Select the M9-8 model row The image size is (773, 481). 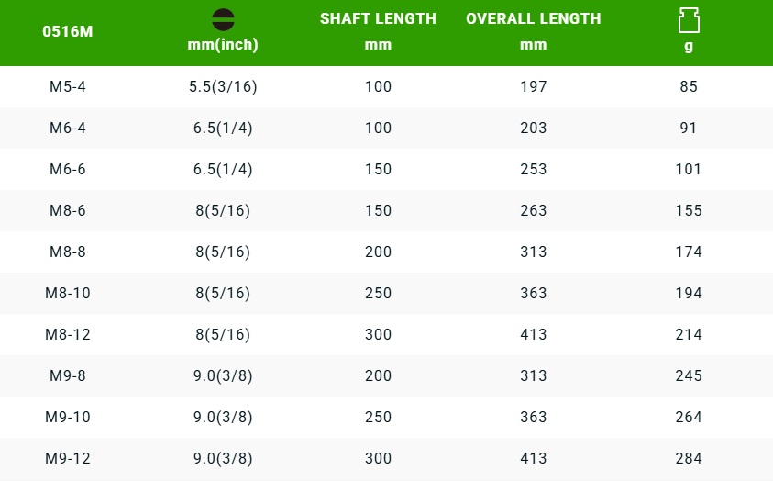[68, 376]
